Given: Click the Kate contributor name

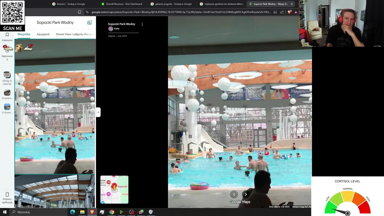Looking at the screenshot, I should coord(117,29).
